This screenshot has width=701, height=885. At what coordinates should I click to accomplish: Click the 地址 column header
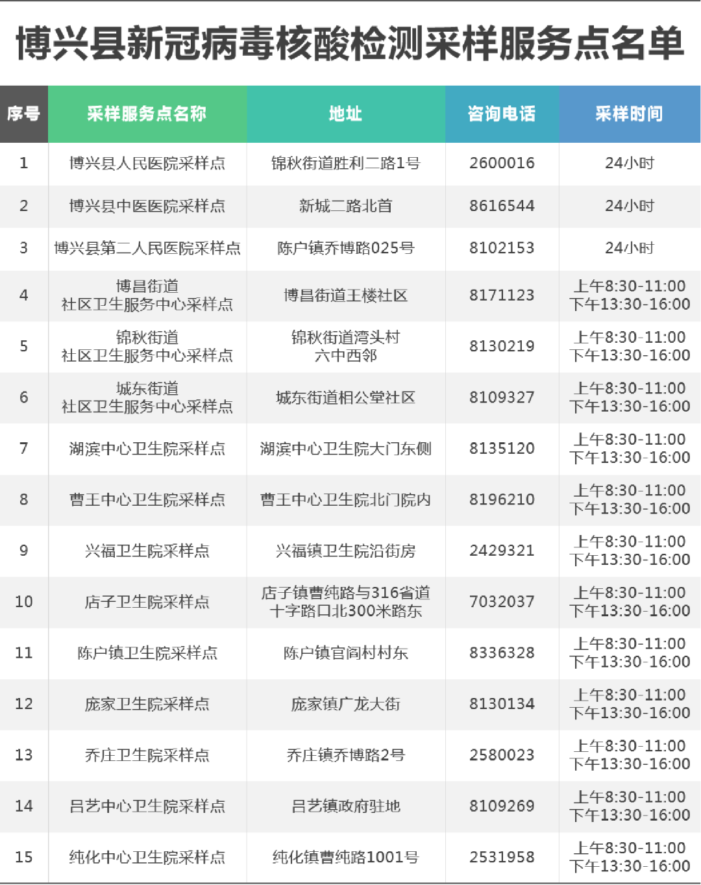pyautogui.click(x=345, y=114)
